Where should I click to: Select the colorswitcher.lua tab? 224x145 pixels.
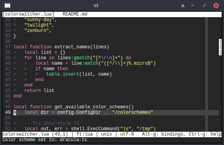[x=29, y=14]
